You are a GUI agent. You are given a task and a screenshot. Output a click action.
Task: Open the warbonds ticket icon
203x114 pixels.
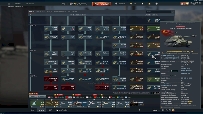[x=156, y=4]
